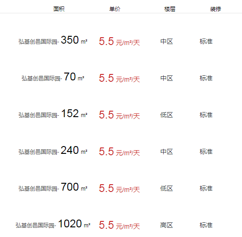Open the 弘基创邑国际园 152 m² listing
Image resolution: width=242 pixels, height=237 pixels.
click(53, 114)
